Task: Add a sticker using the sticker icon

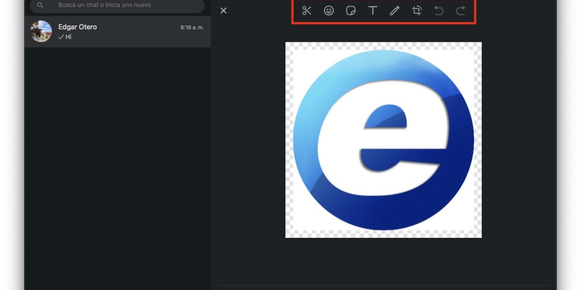Action: coord(351,11)
